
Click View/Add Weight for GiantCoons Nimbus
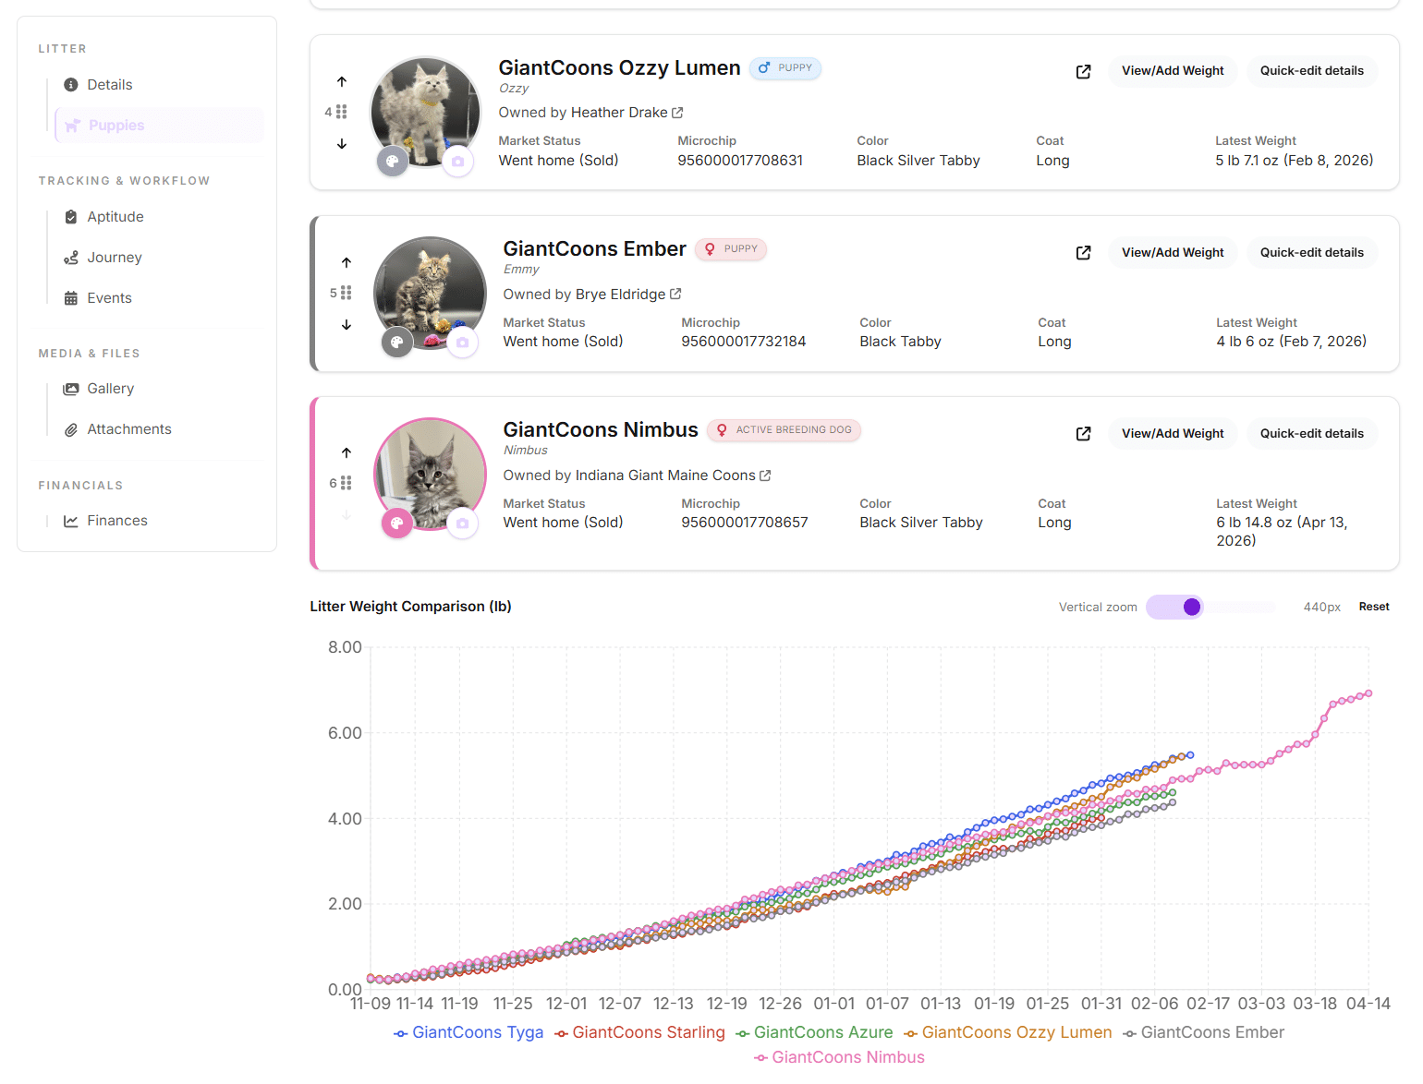click(1173, 433)
